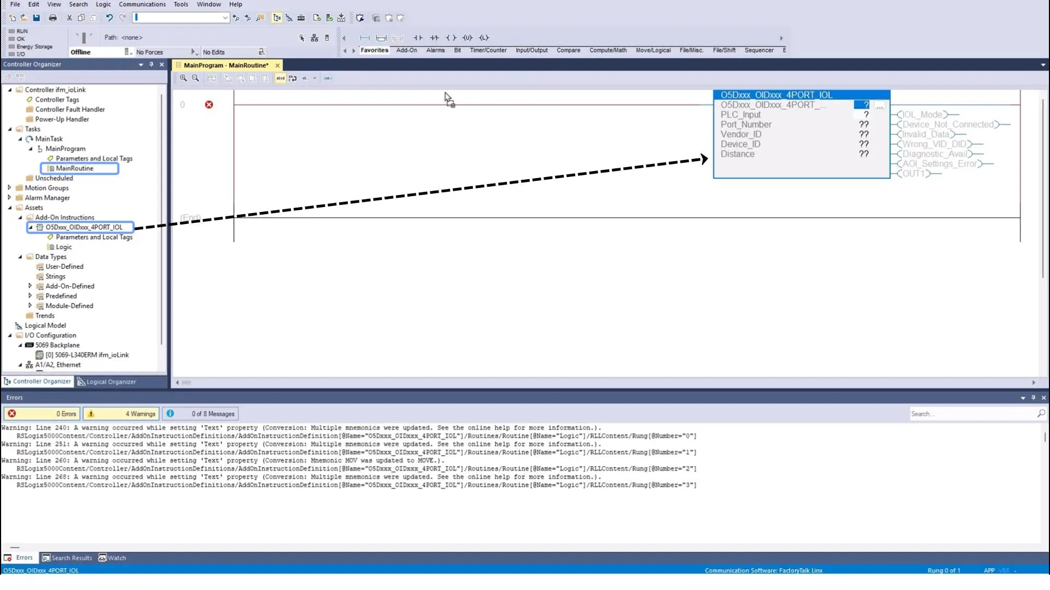Screen dimensions: 1050x590
Task: Click the search magnifier in Errors panel
Action: tap(1041, 414)
